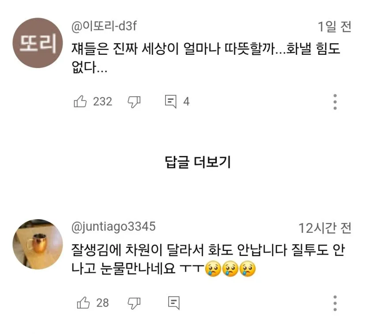Click the dislike icon on @이또리-d3f comment
Viewport: 377px width, 334px height.
(x=134, y=101)
